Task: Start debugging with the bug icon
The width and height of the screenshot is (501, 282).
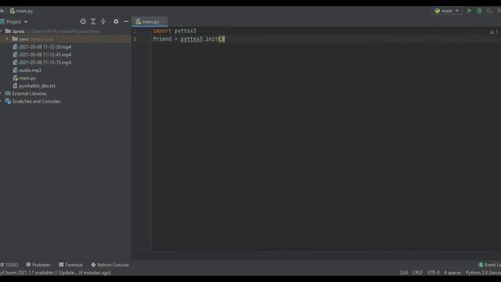Action: (479, 10)
